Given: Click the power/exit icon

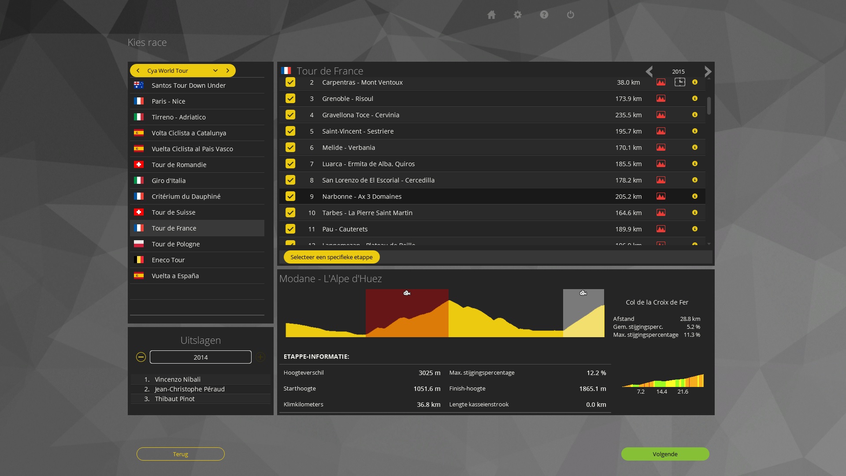Looking at the screenshot, I should pos(571,15).
